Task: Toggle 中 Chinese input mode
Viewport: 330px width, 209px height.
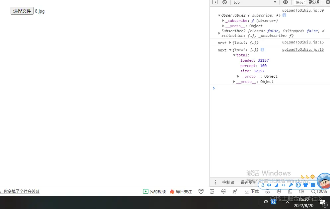Action: 269,185
